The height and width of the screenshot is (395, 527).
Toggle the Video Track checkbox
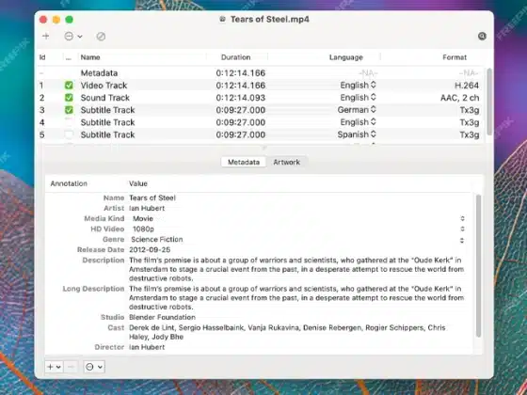coord(69,86)
